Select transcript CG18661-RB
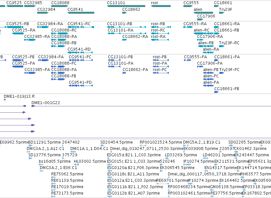This screenshot has width=271, height=198. [217, 33]
